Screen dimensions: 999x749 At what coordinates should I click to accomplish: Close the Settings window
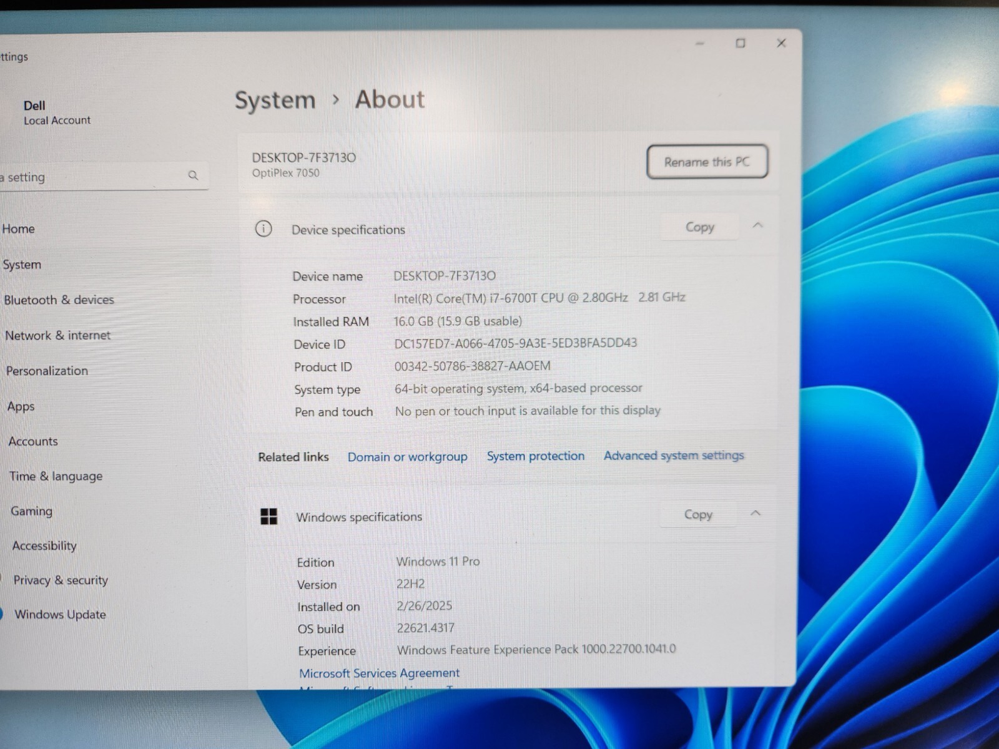click(781, 42)
